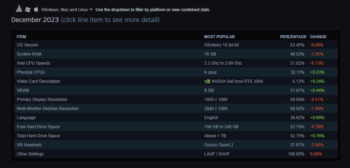Show details for Intel CPU Speeds

coord(33,63)
